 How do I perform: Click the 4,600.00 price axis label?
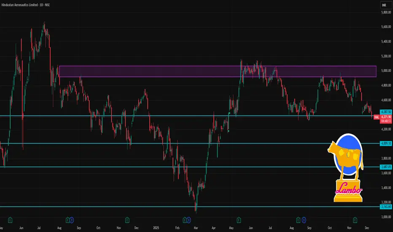(386, 100)
